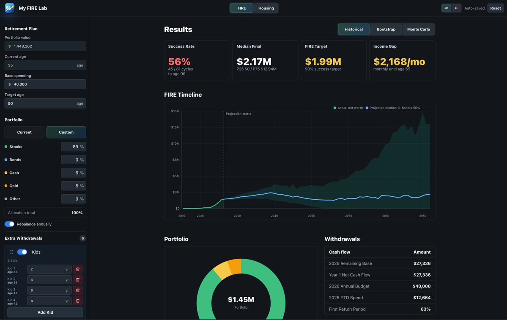This screenshot has height=320, width=507.
Task: Select the Philippines flag currency button
Action: [x=456, y=8]
